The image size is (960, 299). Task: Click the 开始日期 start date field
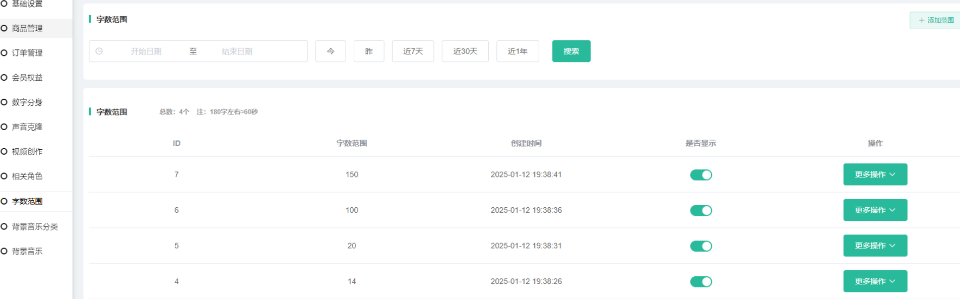pyautogui.click(x=146, y=51)
